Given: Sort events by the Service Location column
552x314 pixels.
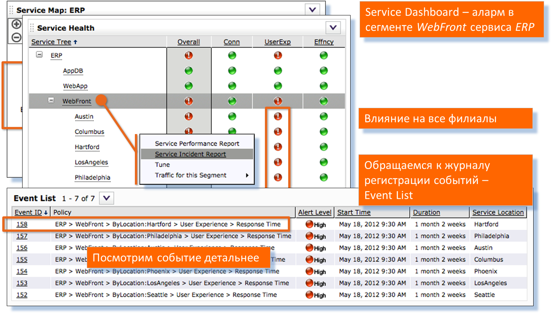Looking at the screenshot, I should point(498,212).
